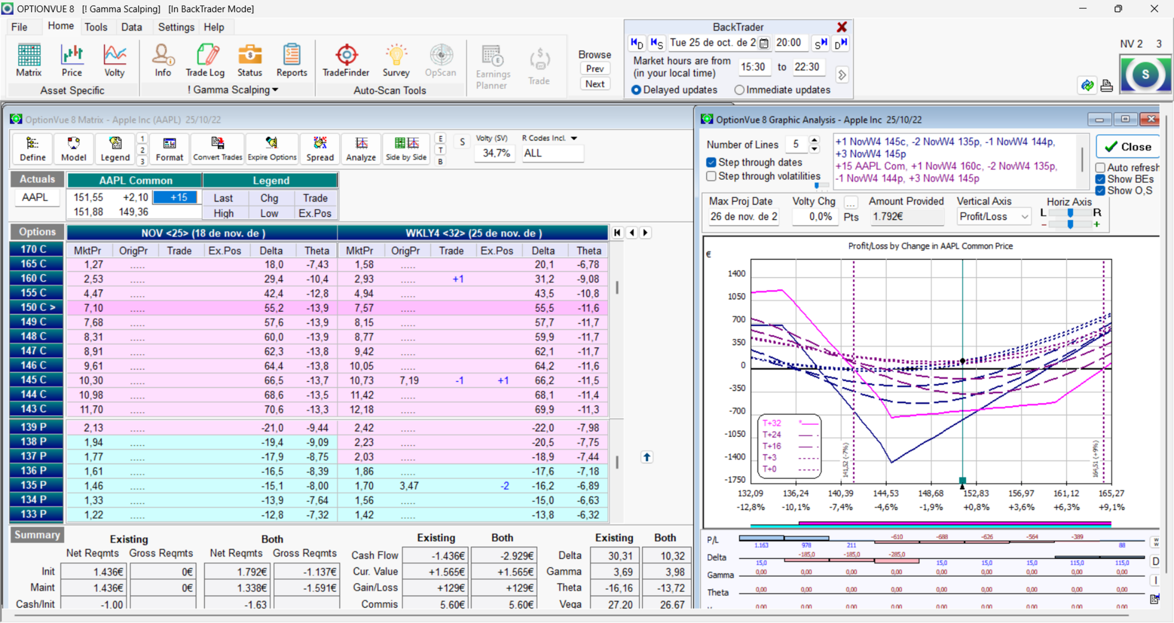Open the Format tool in Matrix toolbar
The image size is (1174, 623).
point(169,149)
